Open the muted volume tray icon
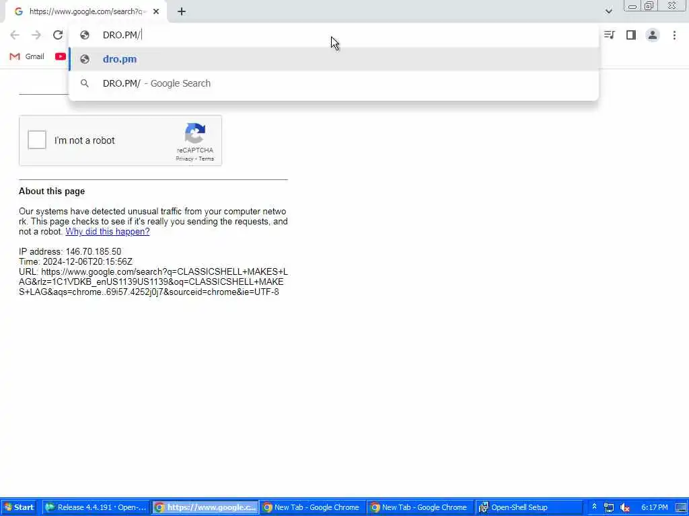 [x=625, y=508]
